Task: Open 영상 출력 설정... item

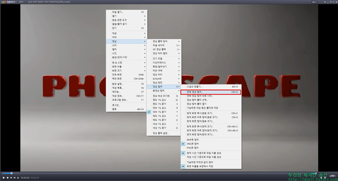Action: click(x=164, y=133)
